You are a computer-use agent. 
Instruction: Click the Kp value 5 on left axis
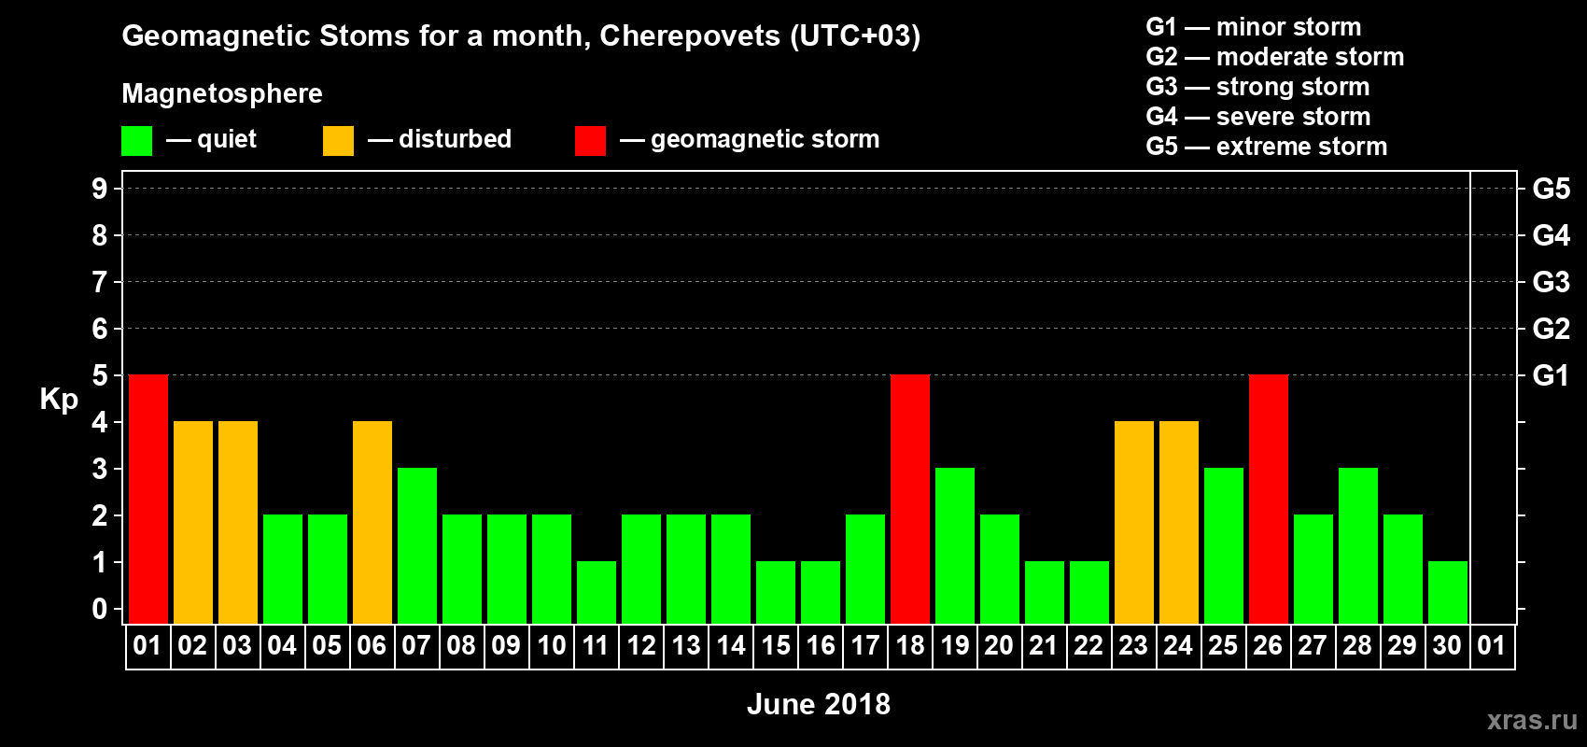click(x=100, y=375)
